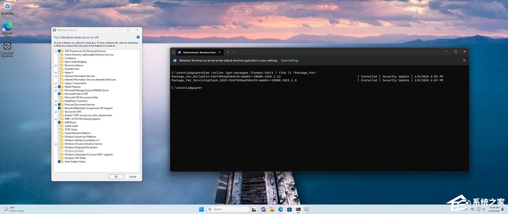Screen dimensions: 508x214
Task: Click the 'Turn Windows features on or off' heading
Action: [x=76, y=37]
